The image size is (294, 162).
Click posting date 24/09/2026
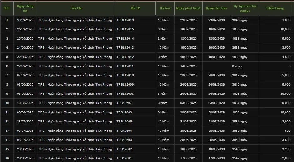click(x=25, y=48)
